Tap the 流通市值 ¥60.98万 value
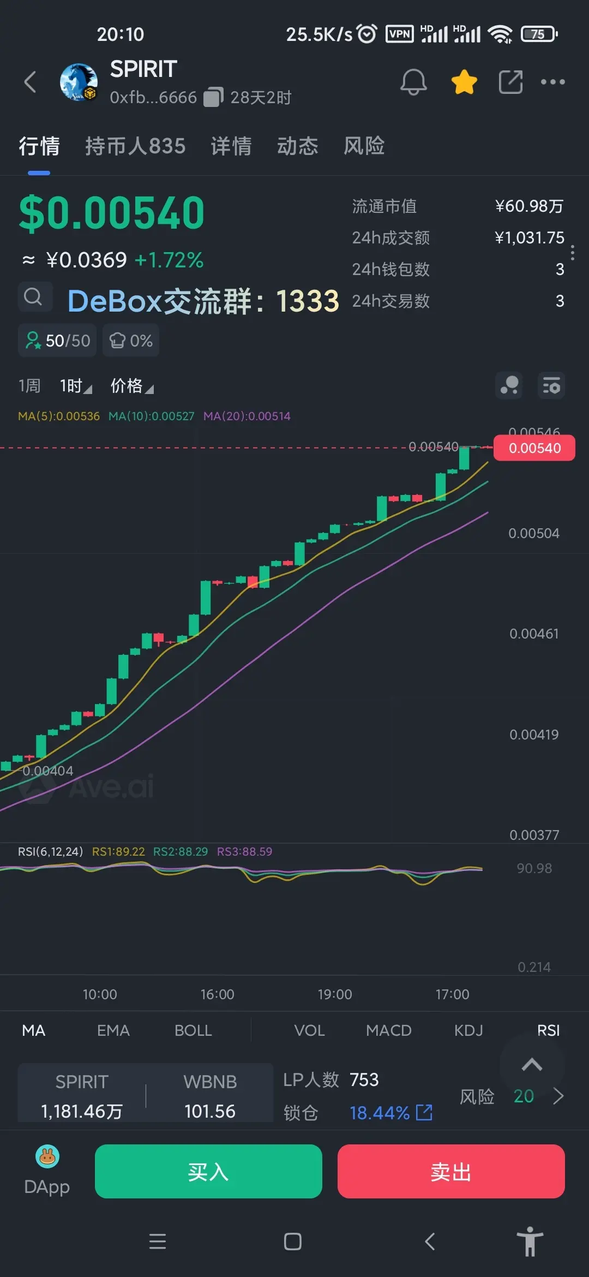This screenshot has height=1277, width=589. (528, 206)
